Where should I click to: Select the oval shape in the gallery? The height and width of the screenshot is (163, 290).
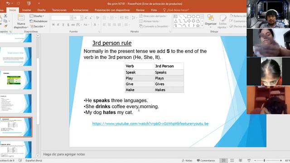[193, 17]
